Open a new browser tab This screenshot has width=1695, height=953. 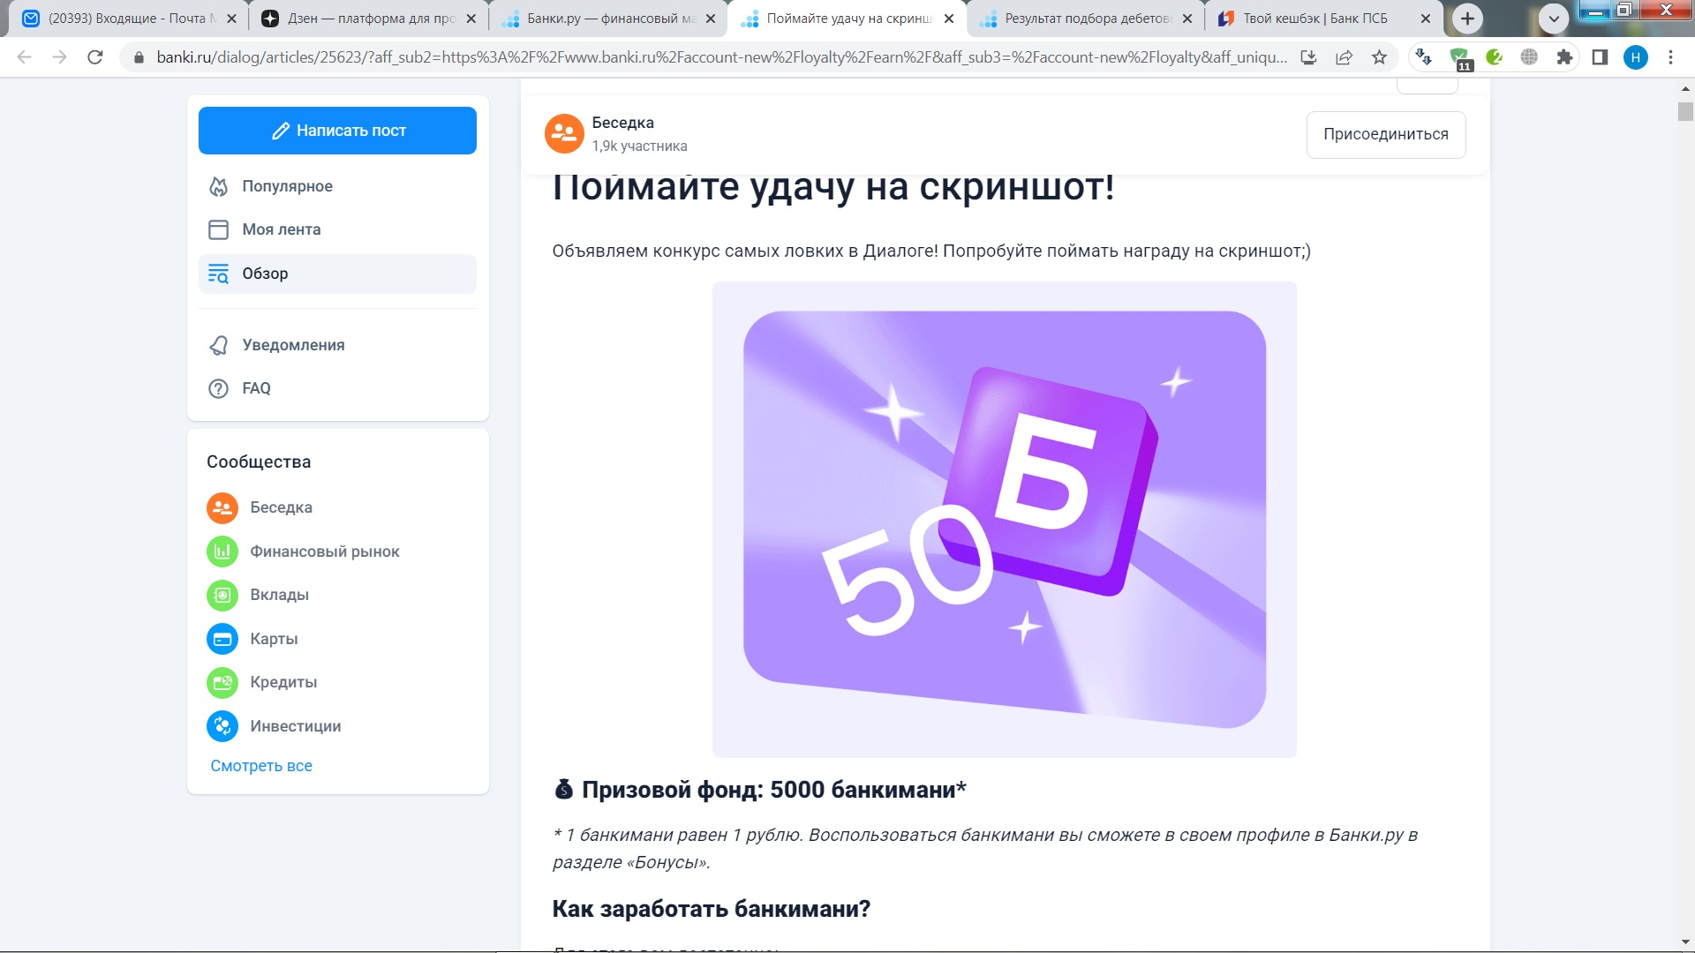point(1467,19)
